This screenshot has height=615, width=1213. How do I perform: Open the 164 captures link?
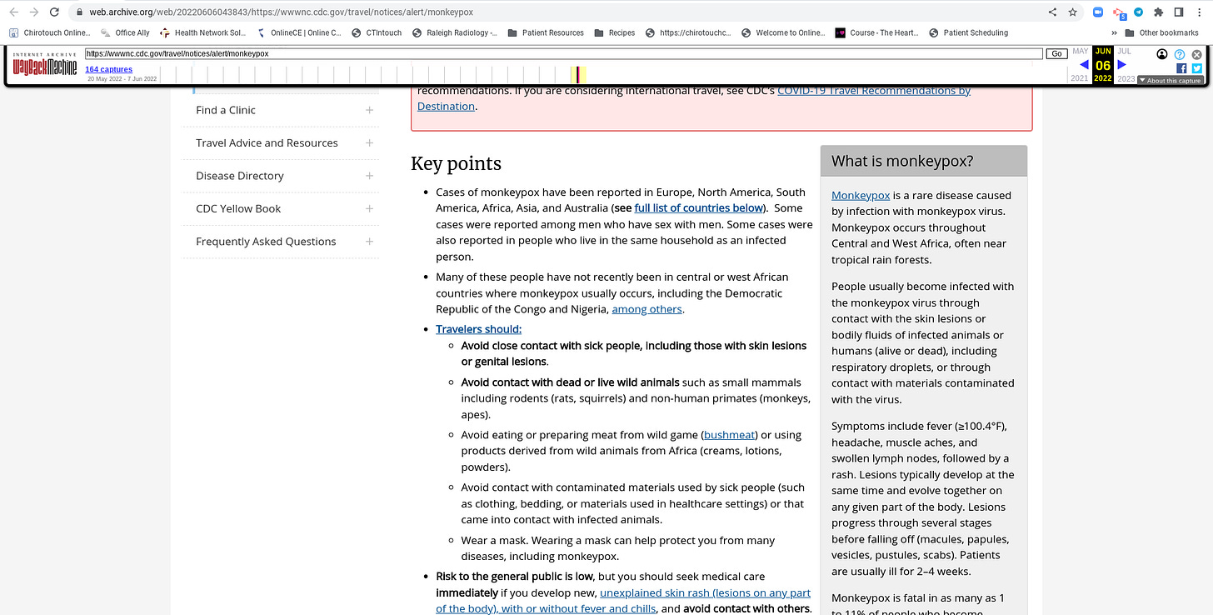coord(108,69)
